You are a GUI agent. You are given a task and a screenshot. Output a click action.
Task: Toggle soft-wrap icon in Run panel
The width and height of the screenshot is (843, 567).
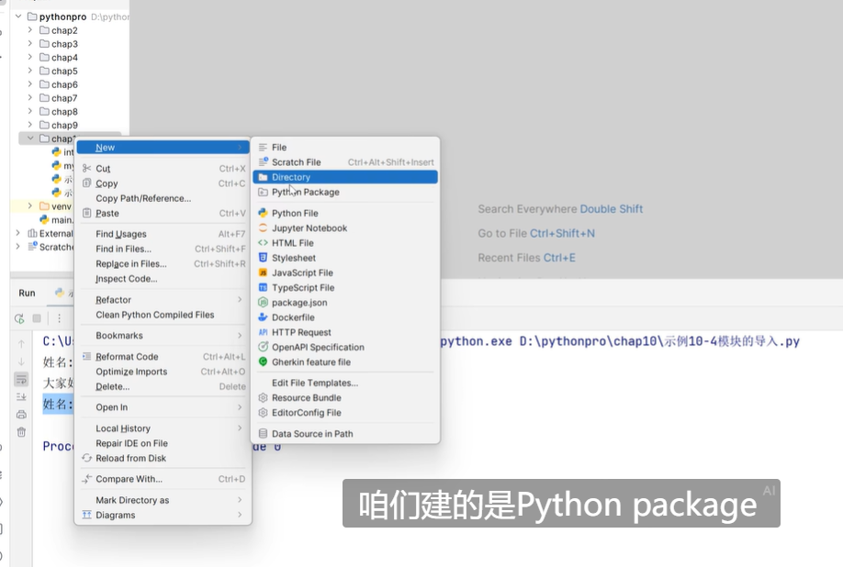(x=21, y=380)
